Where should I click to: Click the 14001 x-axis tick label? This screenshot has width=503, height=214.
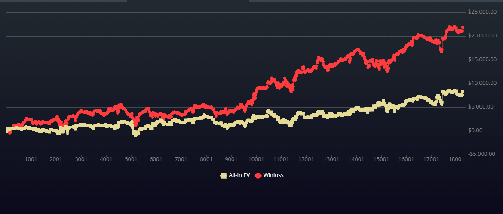pos(356,159)
